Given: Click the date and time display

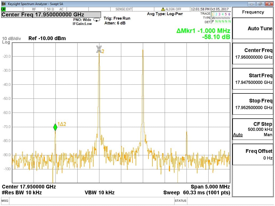Looking at the screenshot, I should pyautogui.click(x=210, y=9).
